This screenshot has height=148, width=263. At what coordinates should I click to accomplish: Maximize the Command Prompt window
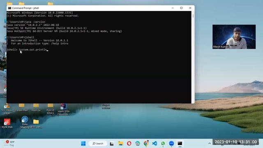181,8
